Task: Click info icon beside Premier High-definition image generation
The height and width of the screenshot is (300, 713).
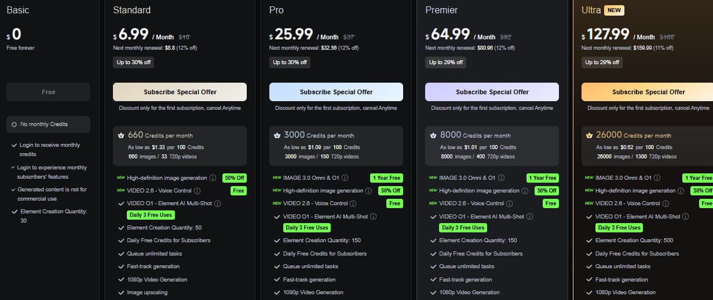Action: [525, 191]
